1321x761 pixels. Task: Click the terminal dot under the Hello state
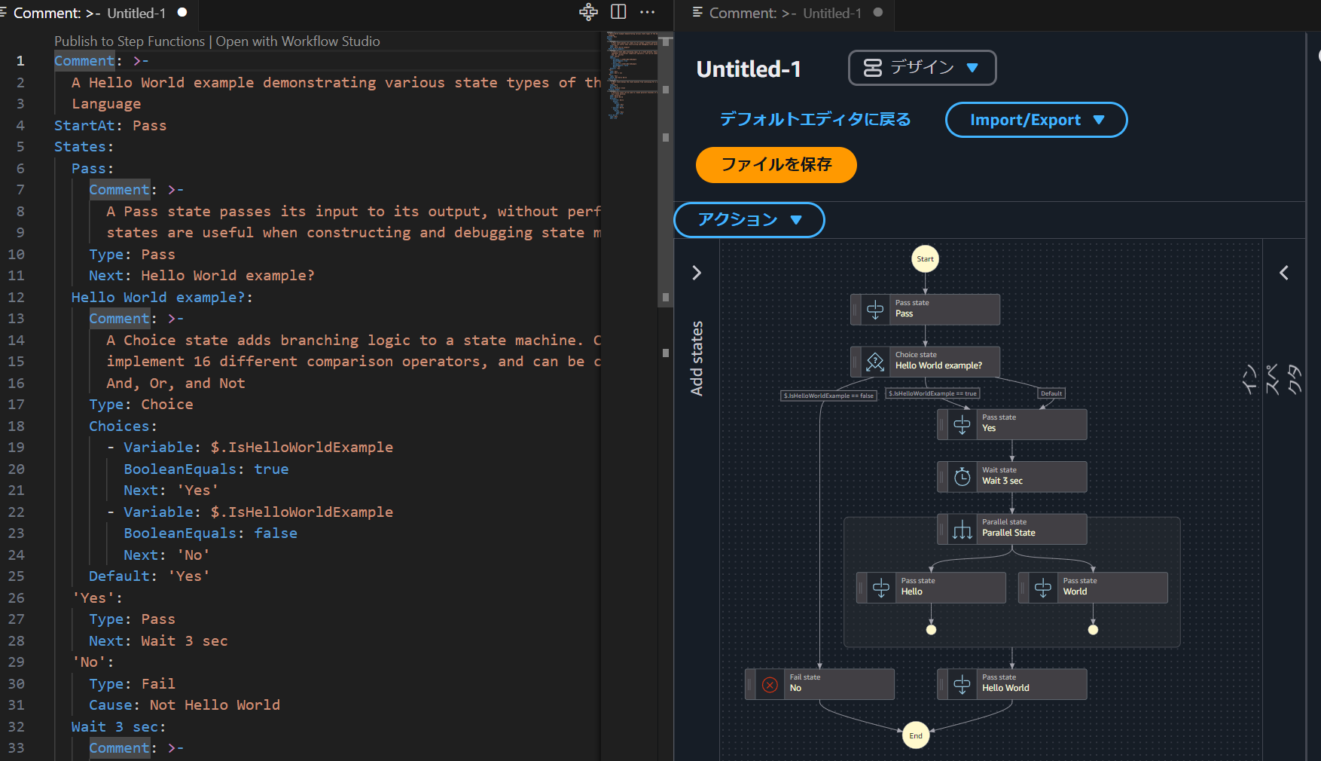932,630
